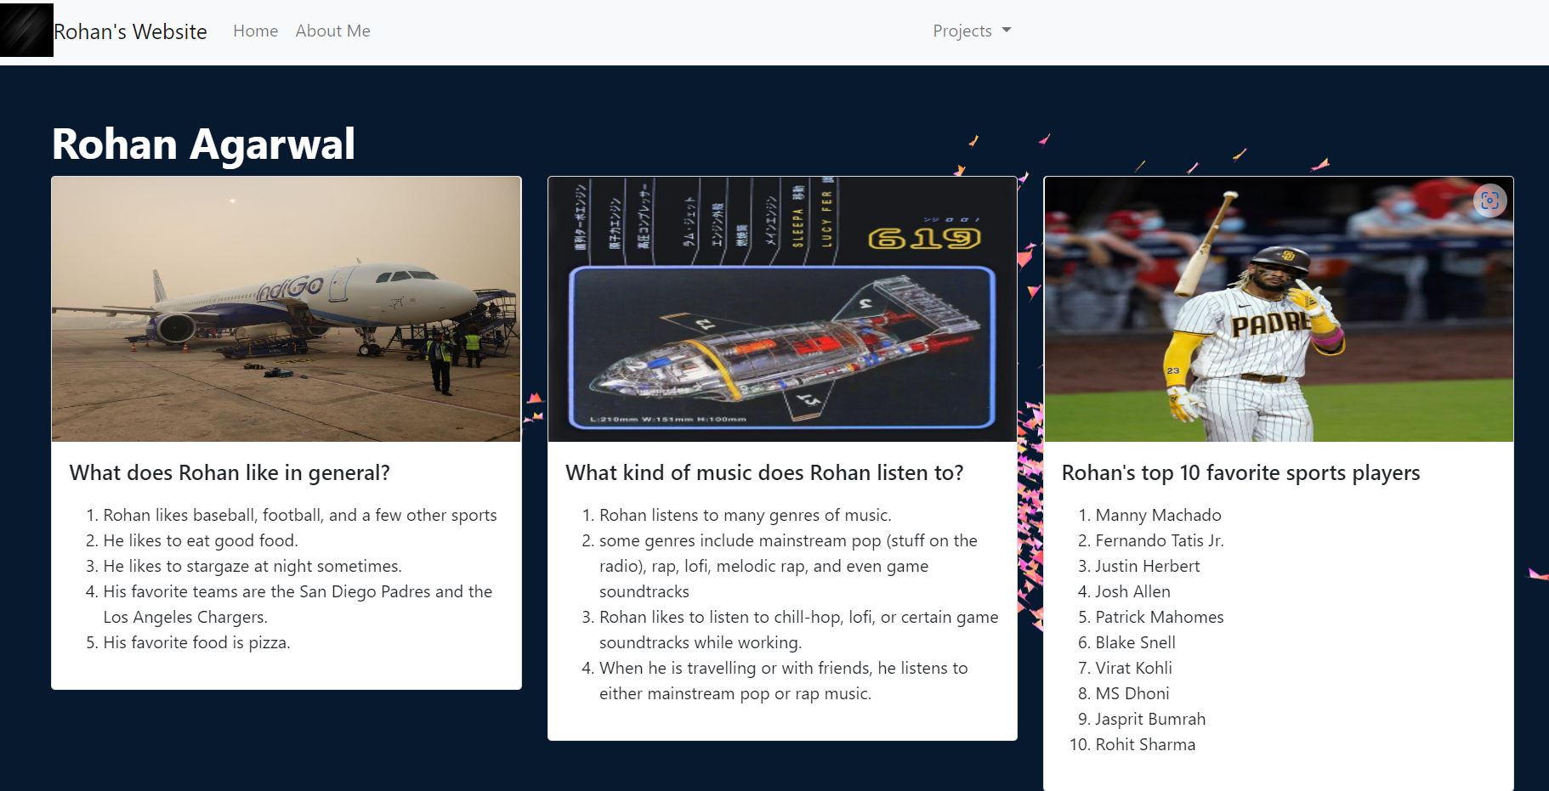This screenshot has width=1549, height=791.
Task: Click Jasprit Bumrah in the list
Action: [x=1150, y=719]
